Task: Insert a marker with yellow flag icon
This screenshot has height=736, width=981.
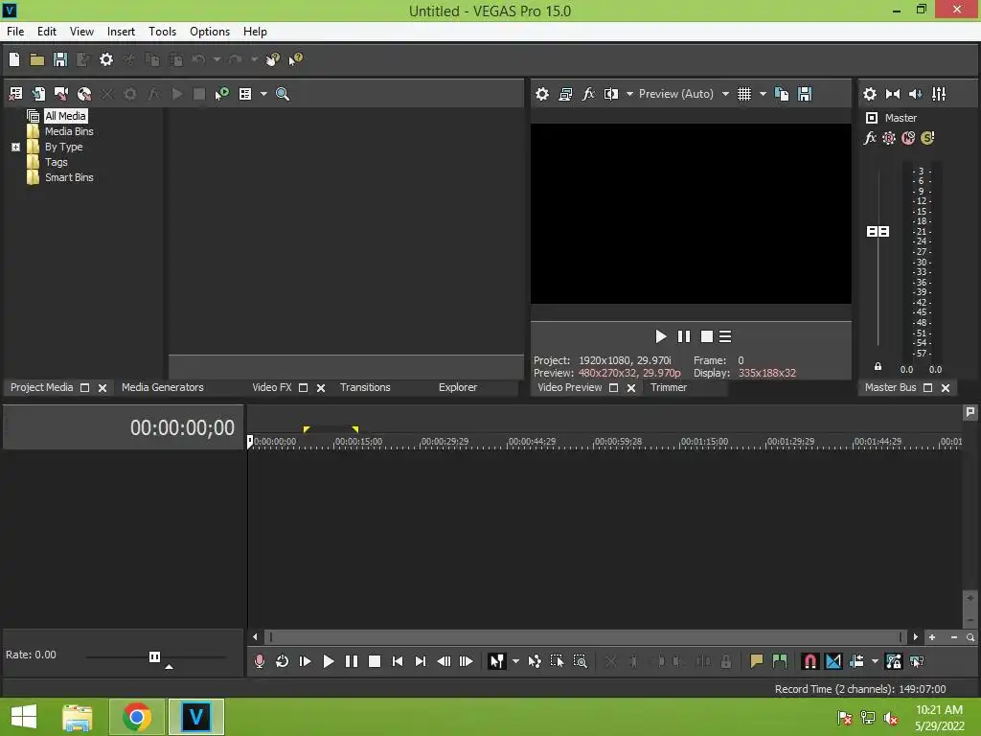Action: click(x=757, y=661)
